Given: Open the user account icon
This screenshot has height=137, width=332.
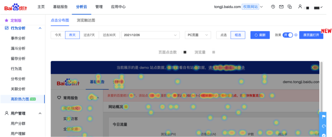Looking at the screenshot, I should [x=300, y=6].
